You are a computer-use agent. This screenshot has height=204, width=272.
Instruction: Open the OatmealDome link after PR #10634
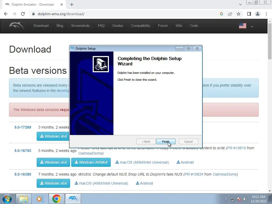pyautogui.click(x=225, y=174)
